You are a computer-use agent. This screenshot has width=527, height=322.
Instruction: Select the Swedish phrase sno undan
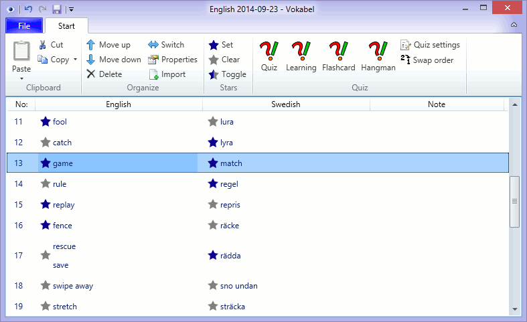pyautogui.click(x=239, y=286)
